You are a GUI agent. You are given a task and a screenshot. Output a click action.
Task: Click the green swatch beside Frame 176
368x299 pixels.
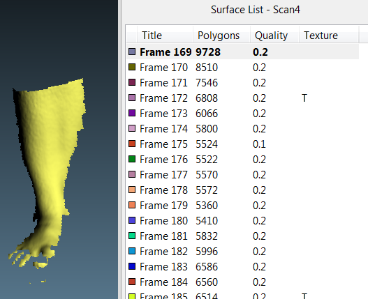click(132, 159)
